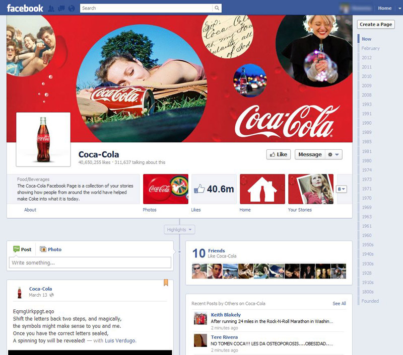
Task: Click the Photos label under the tile
Action: (150, 210)
